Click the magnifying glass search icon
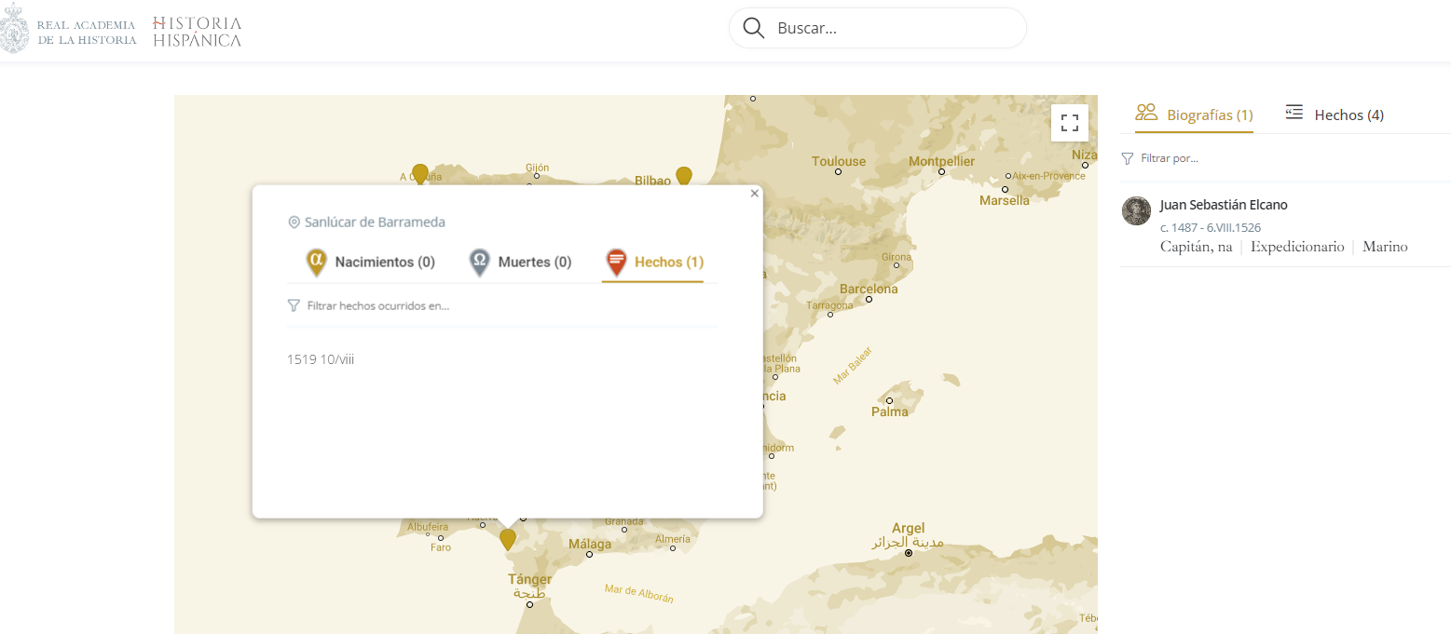The height and width of the screenshot is (634, 1451). 753,28
